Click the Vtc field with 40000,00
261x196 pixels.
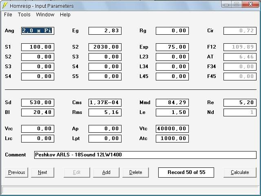[x=172, y=129]
